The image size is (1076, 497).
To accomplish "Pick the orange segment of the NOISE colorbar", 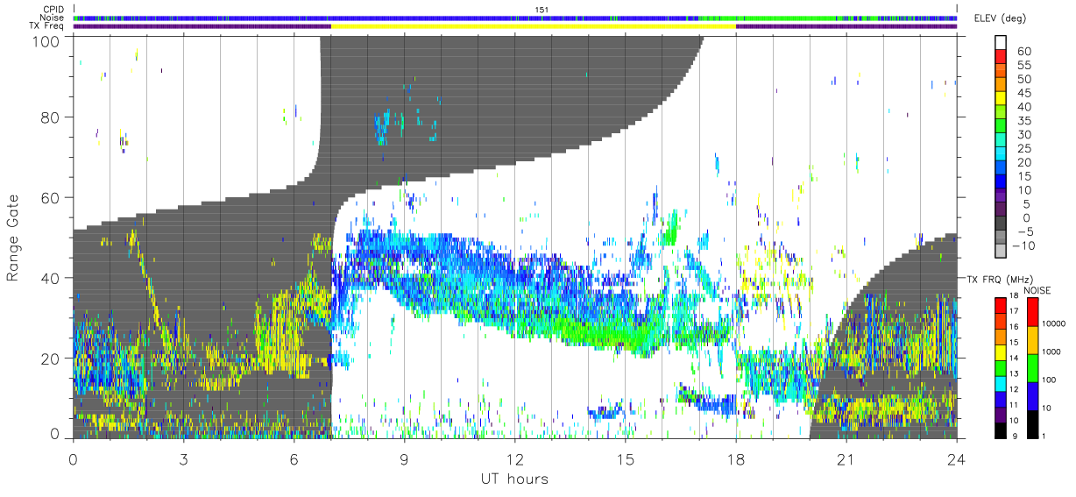I will [x=1033, y=340].
